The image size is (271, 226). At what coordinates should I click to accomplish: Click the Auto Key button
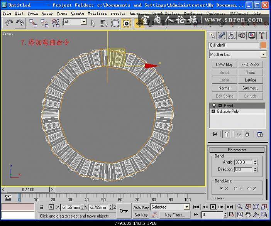pyautogui.click(x=141, y=207)
